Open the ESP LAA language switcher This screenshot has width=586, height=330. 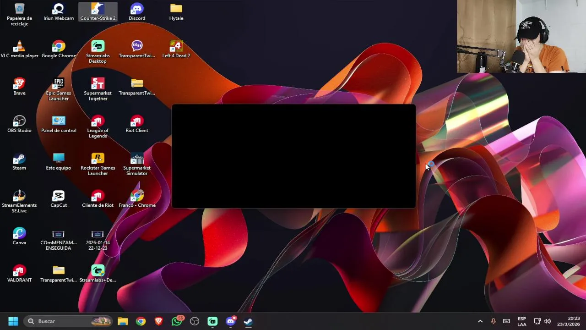click(x=522, y=321)
